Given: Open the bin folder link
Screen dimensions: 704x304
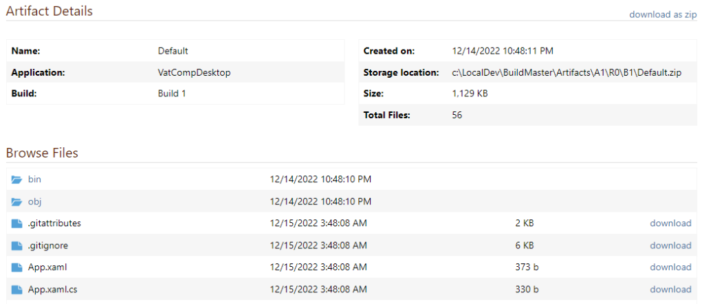Looking at the screenshot, I should click(35, 180).
